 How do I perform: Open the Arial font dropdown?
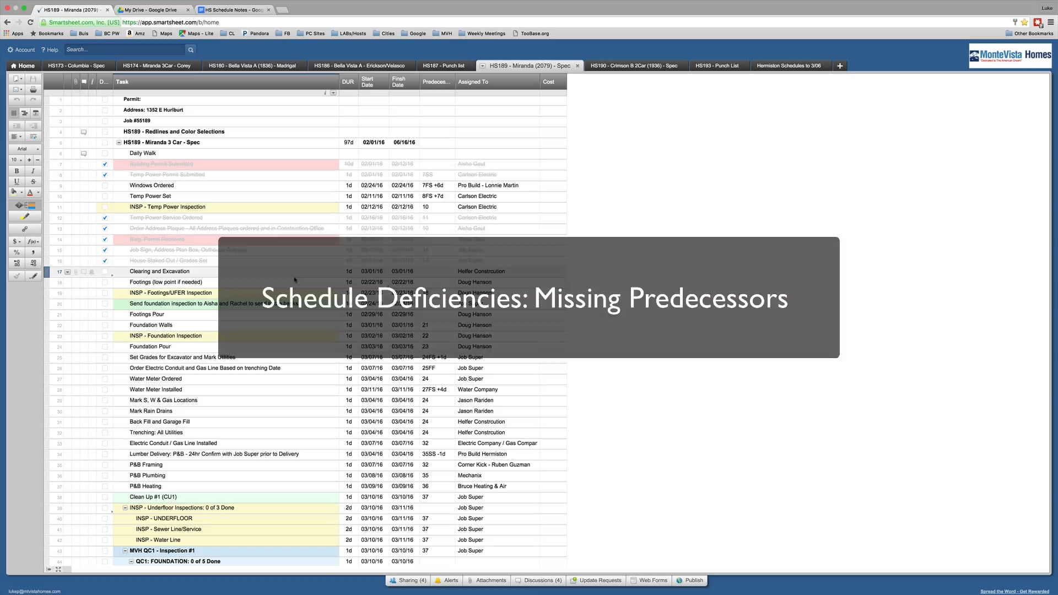tap(25, 148)
